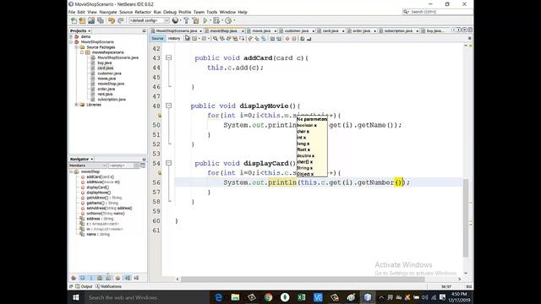541x304 pixels.
Task: Click the Save All toolbar icon
Action: pos(101,20)
